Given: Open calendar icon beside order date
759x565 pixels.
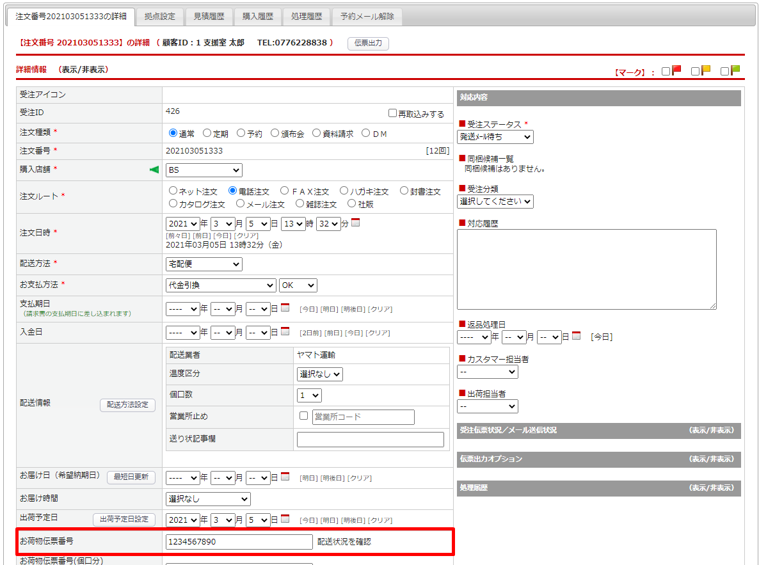Looking at the screenshot, I should pyautogui.click(x=356, y=223).
